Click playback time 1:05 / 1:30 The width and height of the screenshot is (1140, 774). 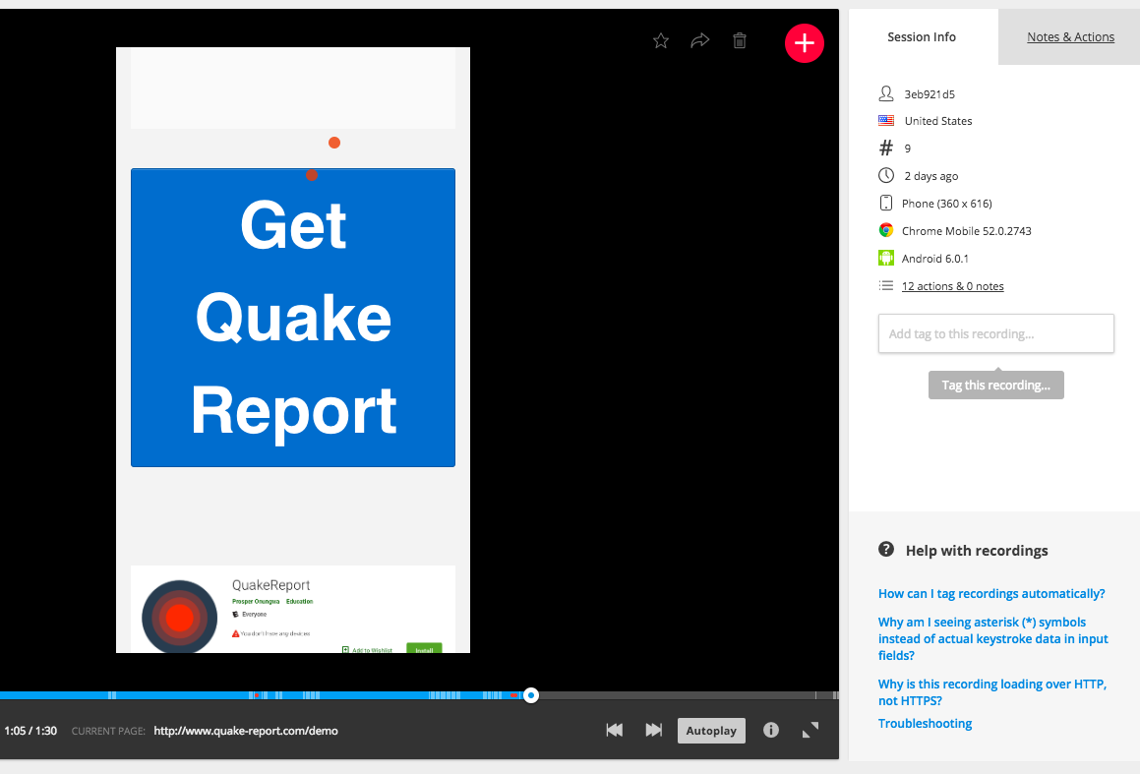coord(30,731)
